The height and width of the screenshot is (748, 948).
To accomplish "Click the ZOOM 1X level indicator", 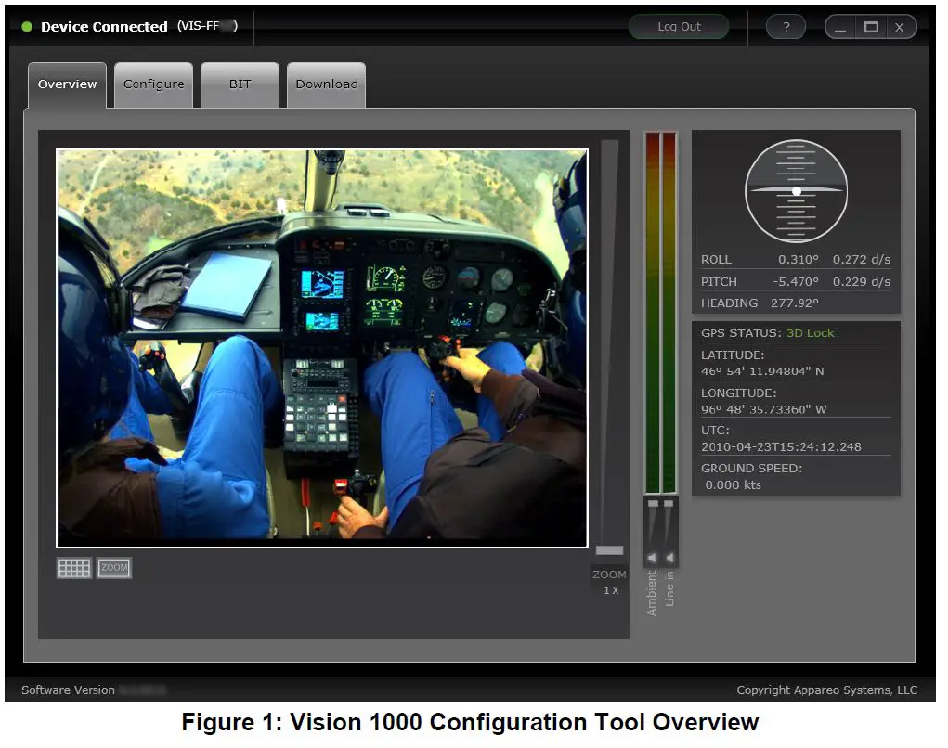I will [609, 582].
